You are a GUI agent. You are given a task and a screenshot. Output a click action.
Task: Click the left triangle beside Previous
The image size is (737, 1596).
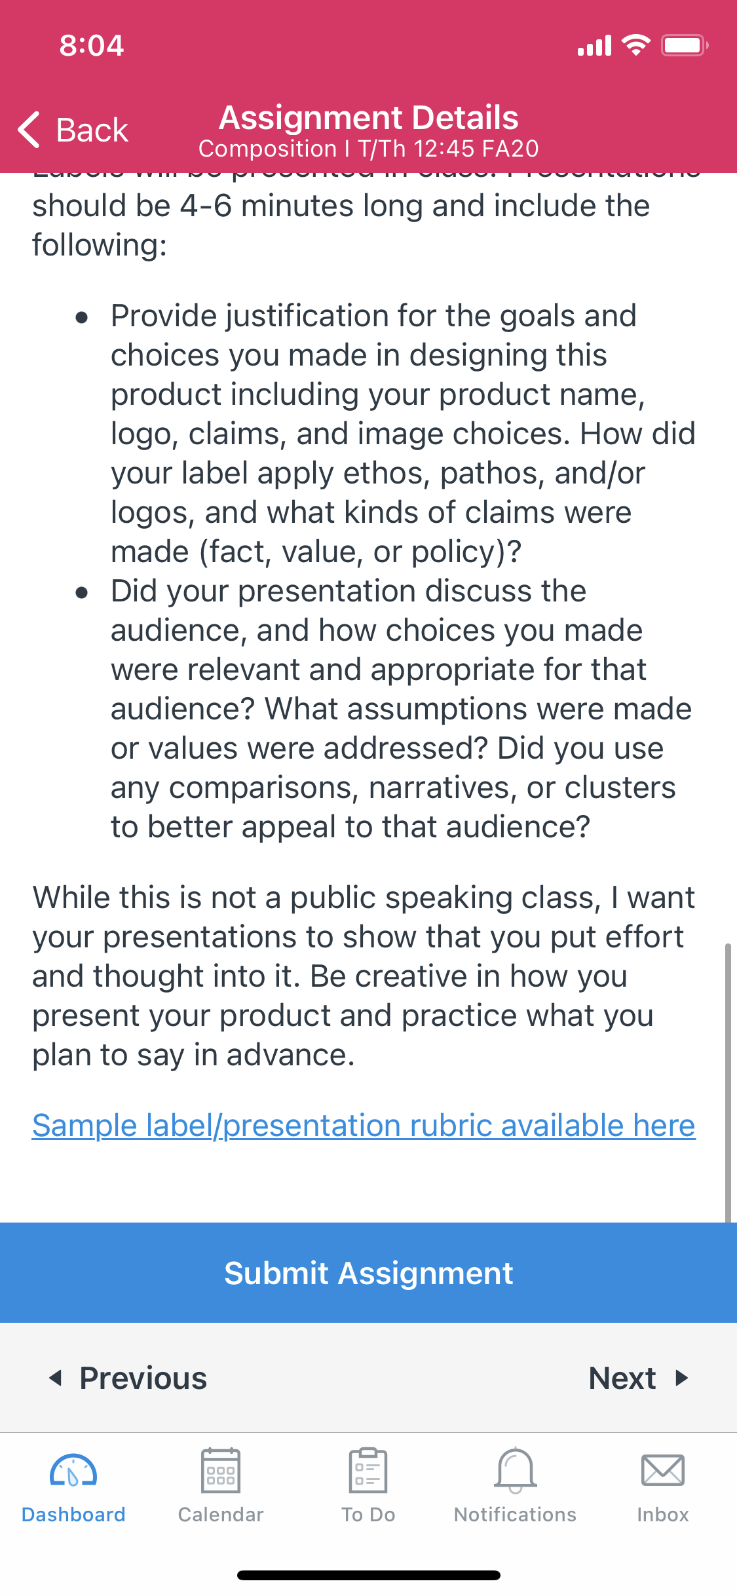[x=56, y=1378]
